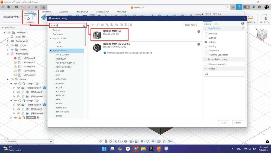Open the help question mark in Filters panel
Image resolution: width=271 pixels, height=153 pixels.
(x=243, y=23)
